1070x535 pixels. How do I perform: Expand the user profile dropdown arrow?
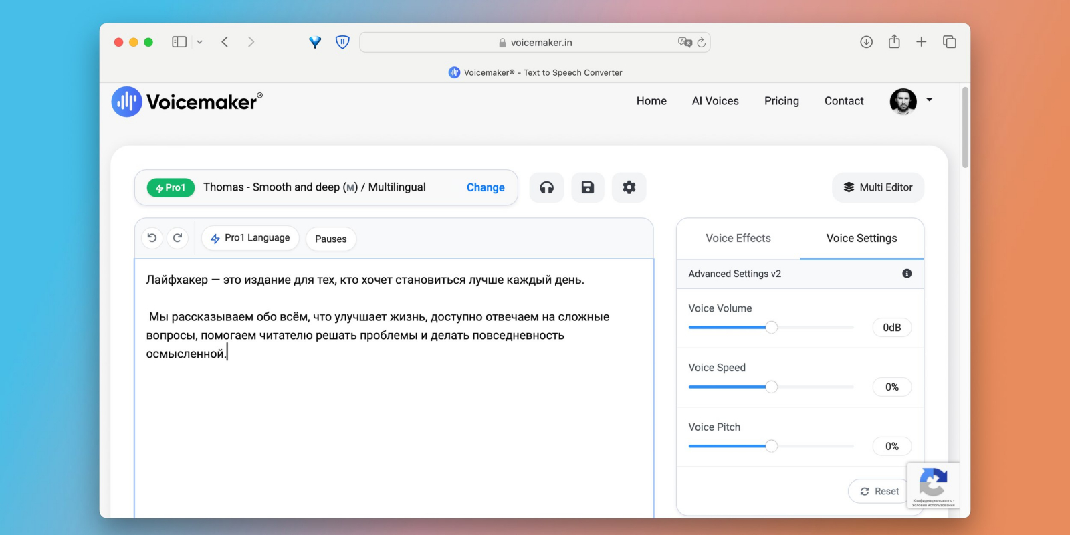coord(929,100)
